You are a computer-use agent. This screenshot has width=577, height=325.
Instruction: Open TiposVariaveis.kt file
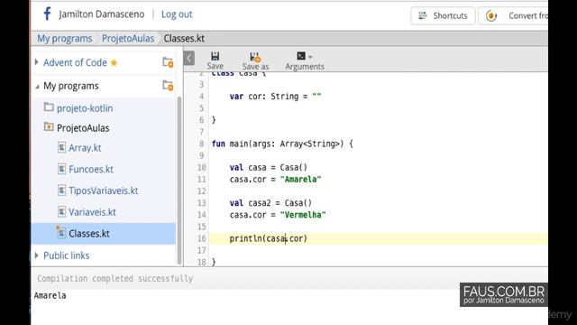click(104, 190)
